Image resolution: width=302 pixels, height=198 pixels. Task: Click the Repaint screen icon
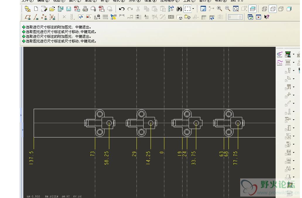click(x=203, y=9)
